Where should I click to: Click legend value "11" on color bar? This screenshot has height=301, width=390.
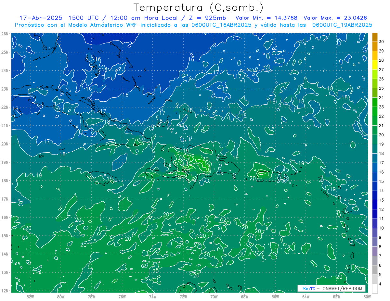click(x=382, y=219)
